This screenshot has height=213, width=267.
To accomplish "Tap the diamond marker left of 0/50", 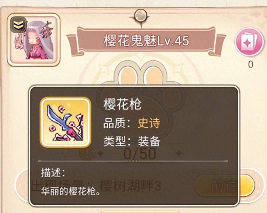I will pos(100,153).
